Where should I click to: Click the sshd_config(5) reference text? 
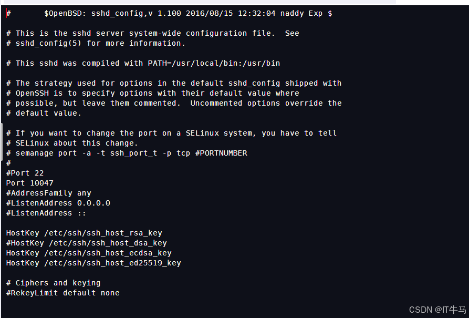48,44
